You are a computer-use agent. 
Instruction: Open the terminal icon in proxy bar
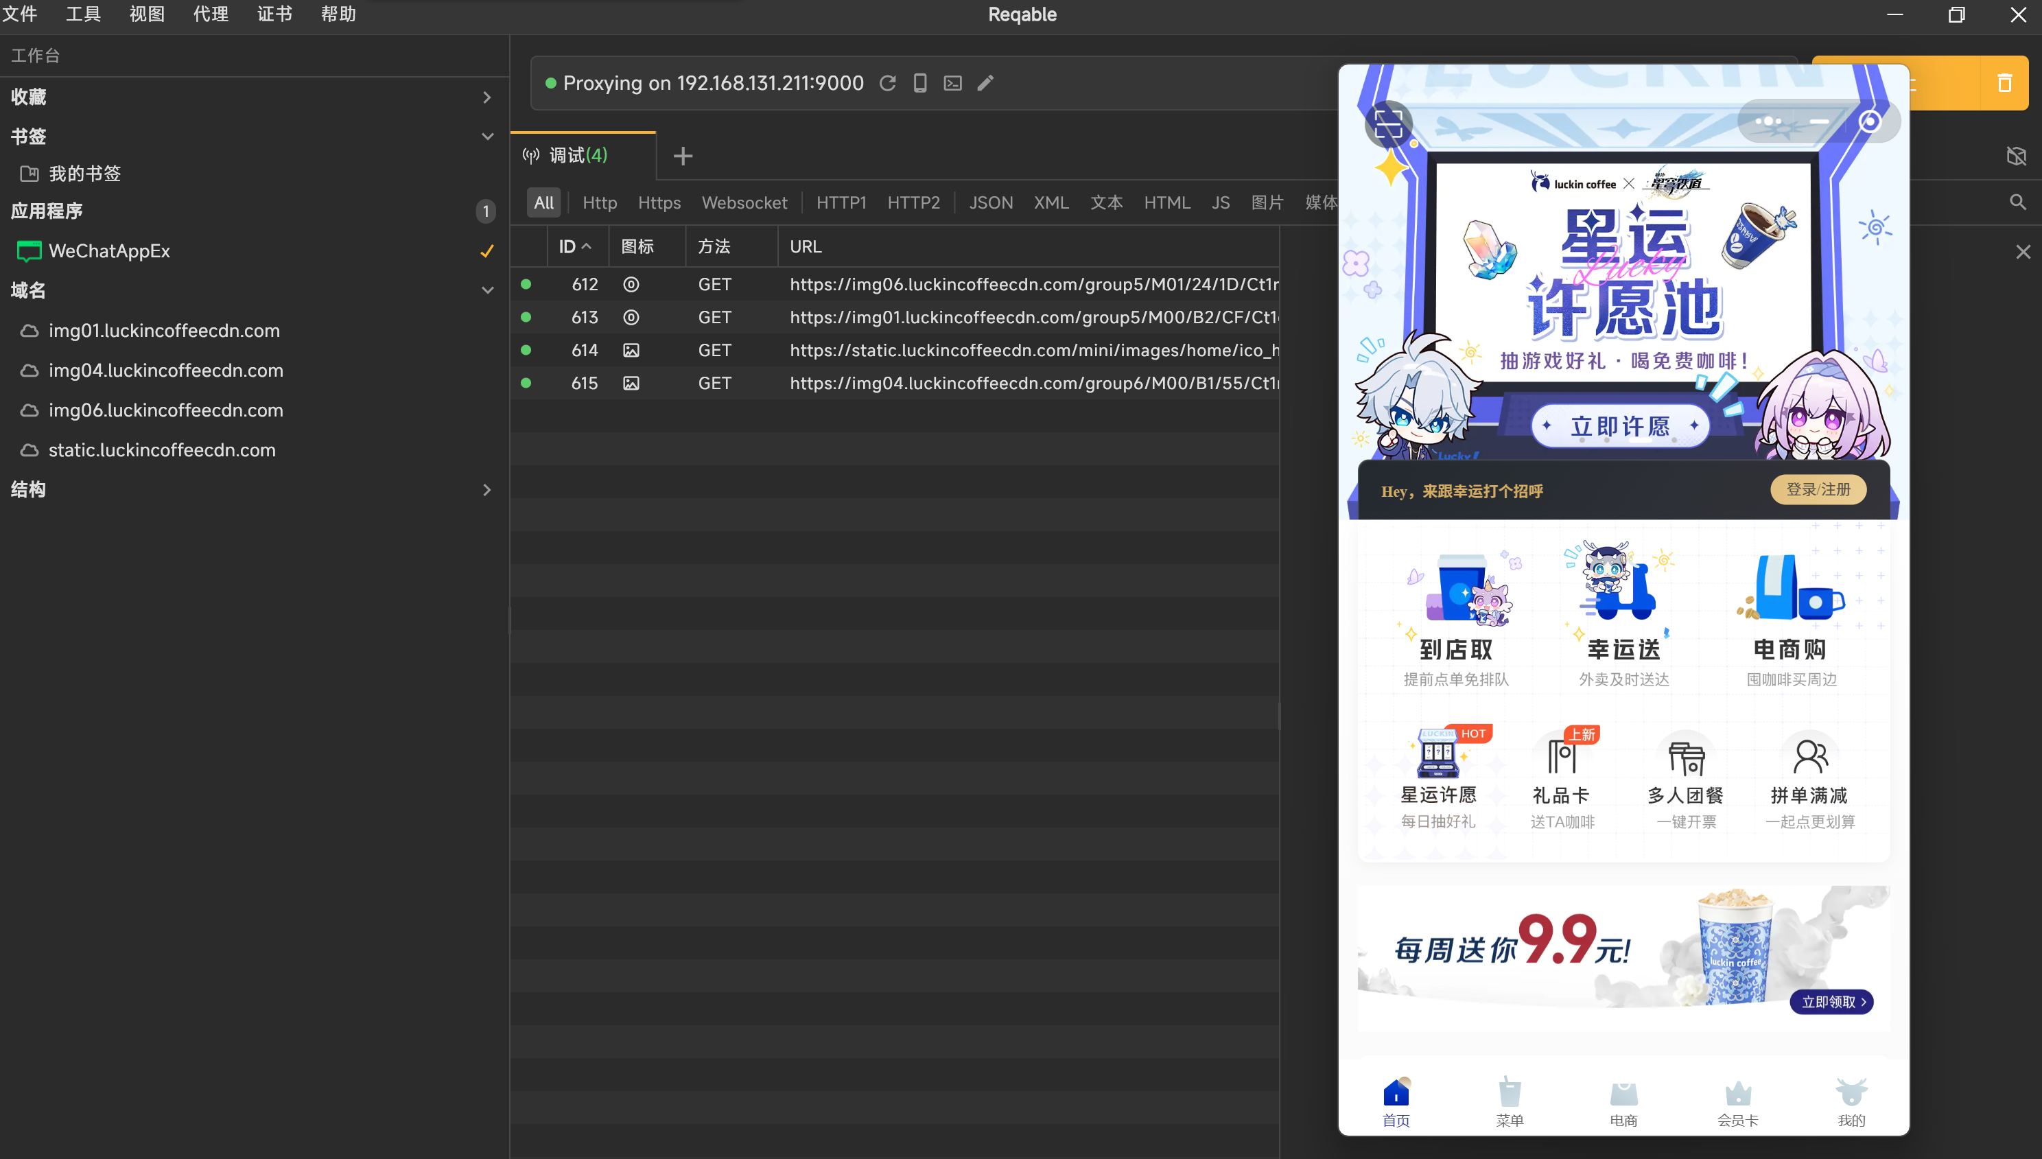pos(952,83)
